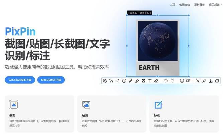Click the 贴图 feature card icon
The height and width of the screenshot is (134, 223).
click(86, 105)
